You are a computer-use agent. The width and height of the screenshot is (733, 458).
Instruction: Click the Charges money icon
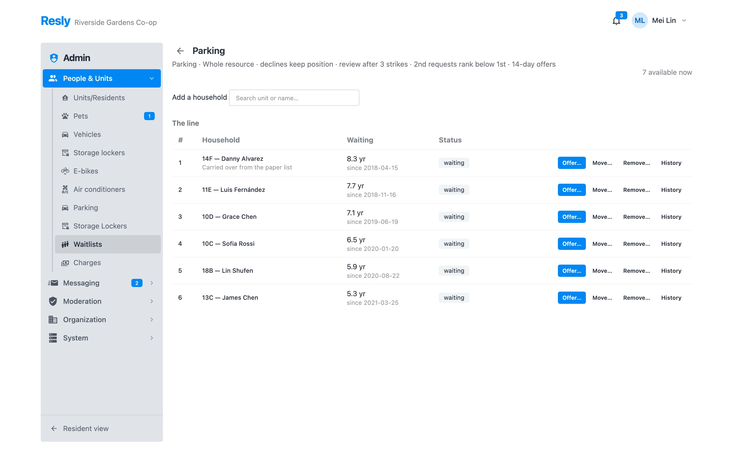click(x=65, y=263)
